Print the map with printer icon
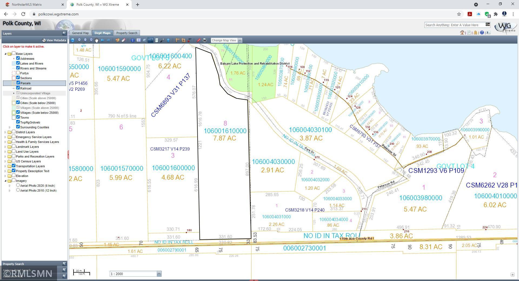The image size is (519, 281). tap(205, 40)
